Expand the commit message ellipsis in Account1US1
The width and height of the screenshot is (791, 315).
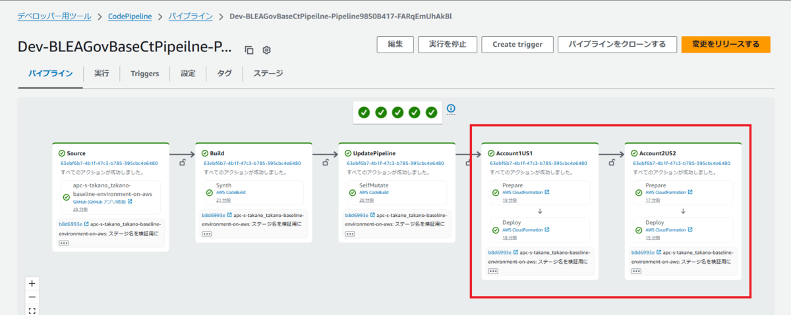click(493, 271)
